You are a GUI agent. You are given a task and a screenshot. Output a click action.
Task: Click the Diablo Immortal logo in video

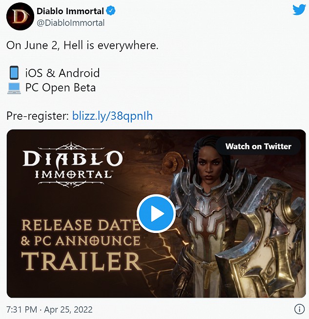(x=72, y=165)
